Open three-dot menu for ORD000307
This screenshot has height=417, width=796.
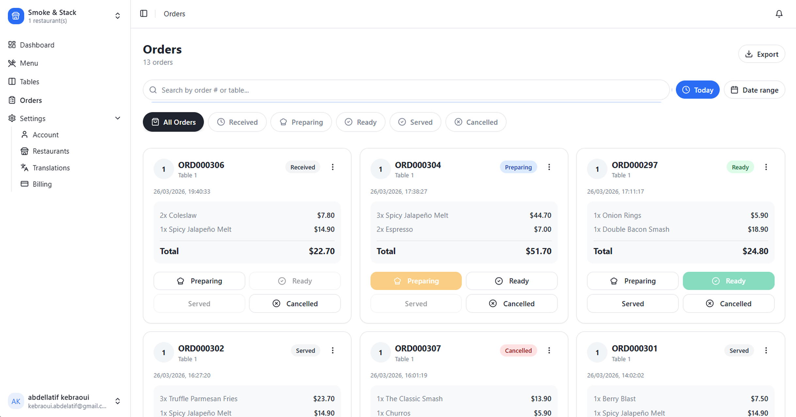coord(549,350)
